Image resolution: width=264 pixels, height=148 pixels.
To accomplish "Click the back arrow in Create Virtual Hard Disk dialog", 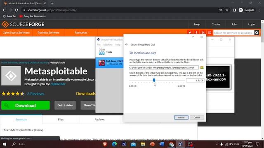I will pos(127,44).
